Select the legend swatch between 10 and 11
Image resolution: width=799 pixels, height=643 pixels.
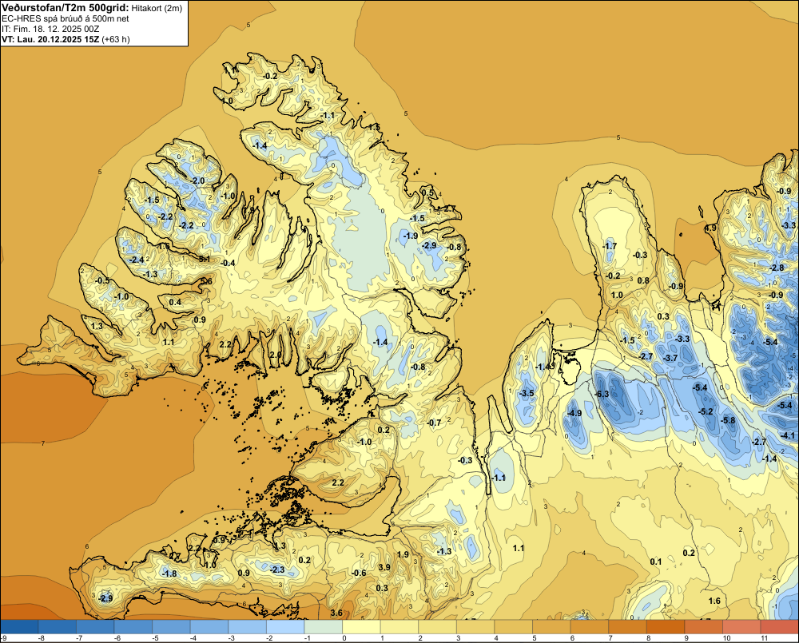pos(742,627)
